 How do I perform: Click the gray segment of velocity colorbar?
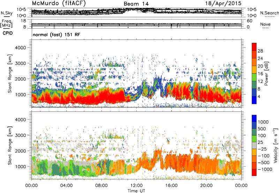point(254,146)
